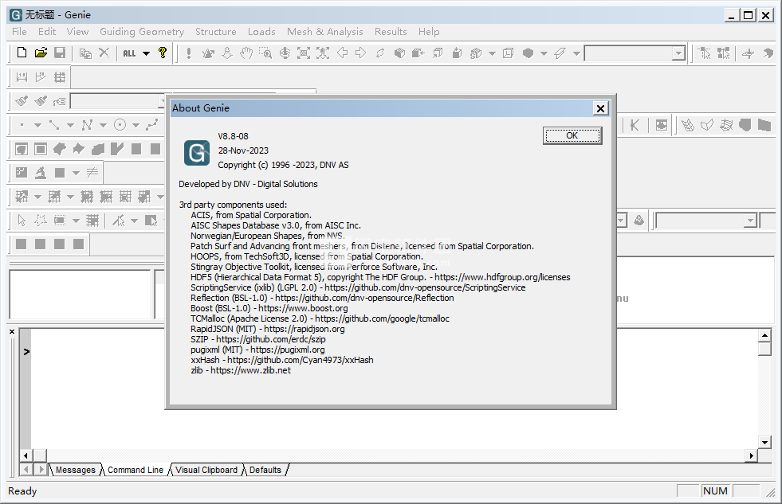Select the polyline N tool
Viewport: 782px width, 504px height.
click(87, 125)
